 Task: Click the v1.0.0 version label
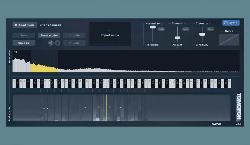[x=238, y=124]
